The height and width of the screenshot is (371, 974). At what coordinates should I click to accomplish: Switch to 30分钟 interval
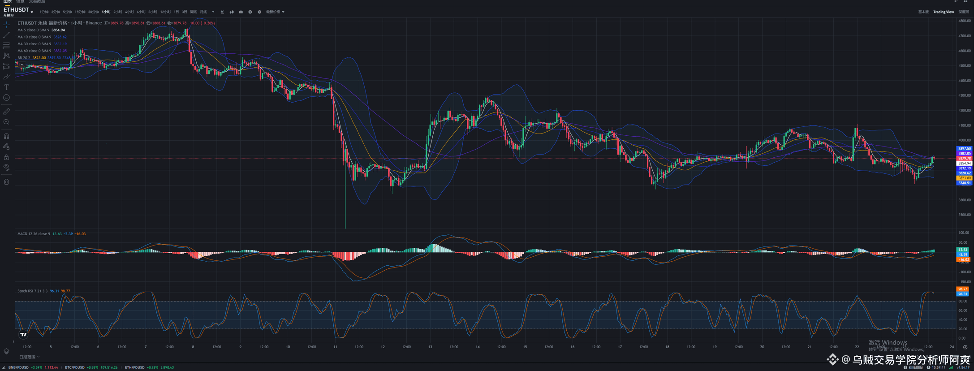[93, 12]
